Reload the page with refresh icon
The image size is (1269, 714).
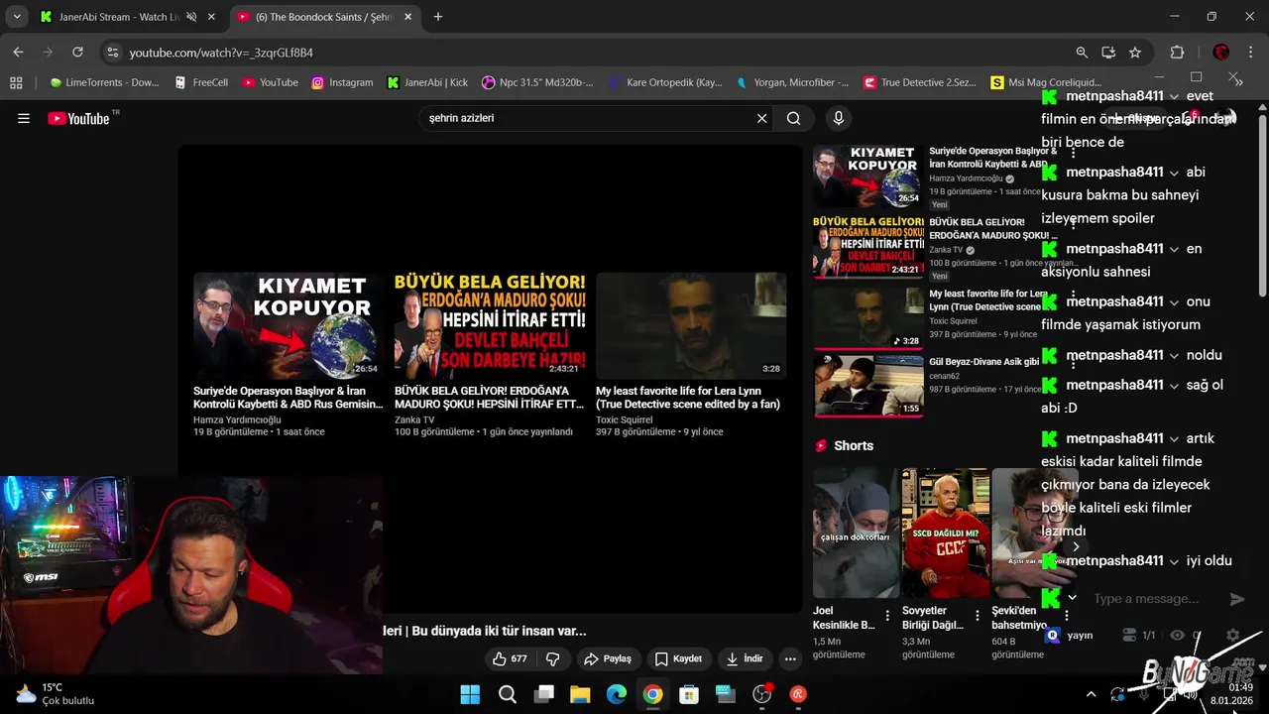click(x=78, y=52)
